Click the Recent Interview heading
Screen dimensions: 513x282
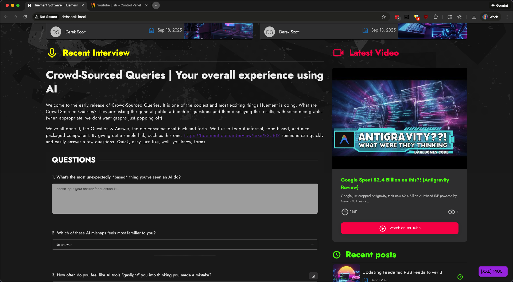click(x=96, y=53)
